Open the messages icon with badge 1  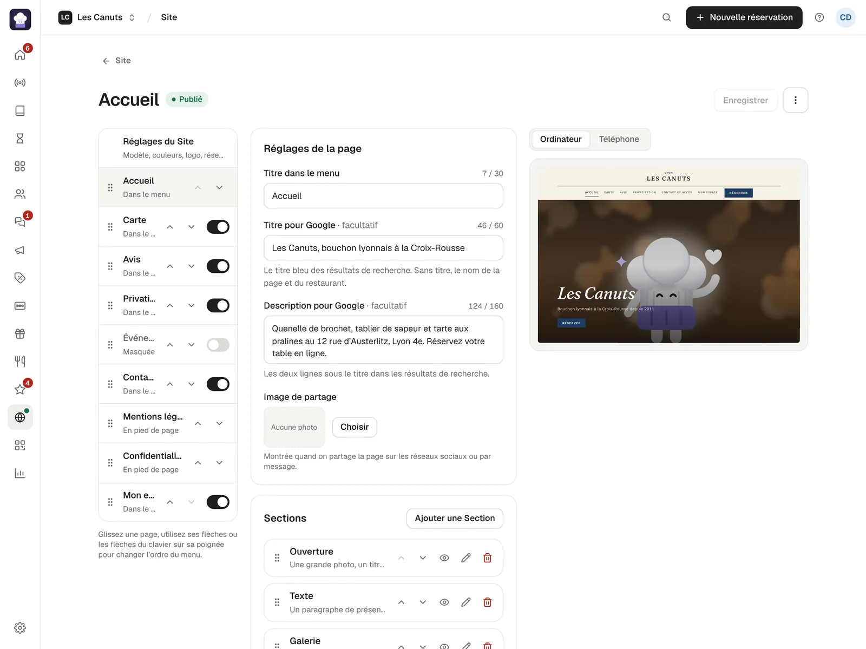point(20,222)
